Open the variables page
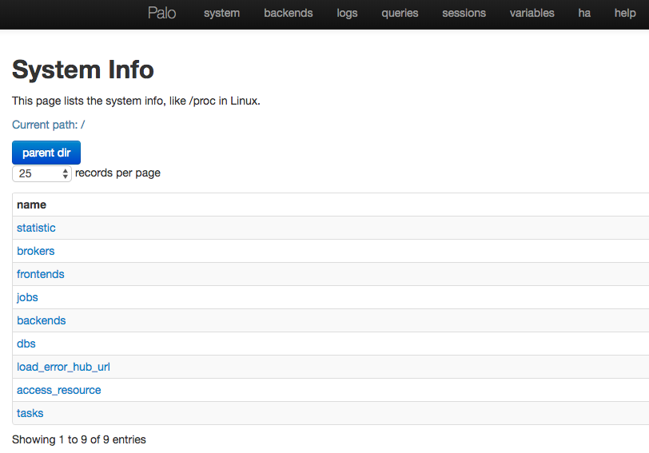The width and height of the screenshot is (649, 453). [532, 13]
